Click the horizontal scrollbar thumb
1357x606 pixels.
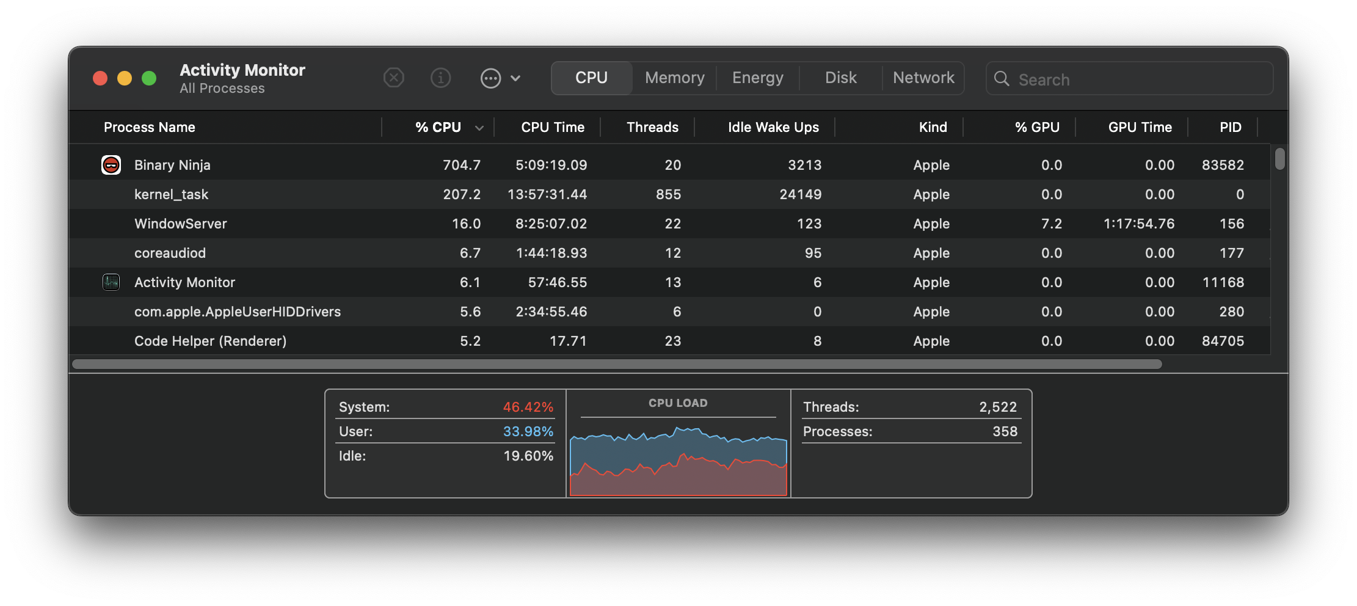[x=617, y=364]
